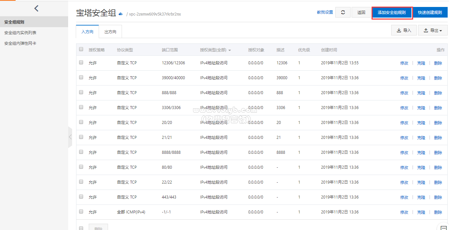This screenshot has height=230, width=449.
Task: Select the checkbox for the 443/443 rule
Action: [x=81, y=197]
